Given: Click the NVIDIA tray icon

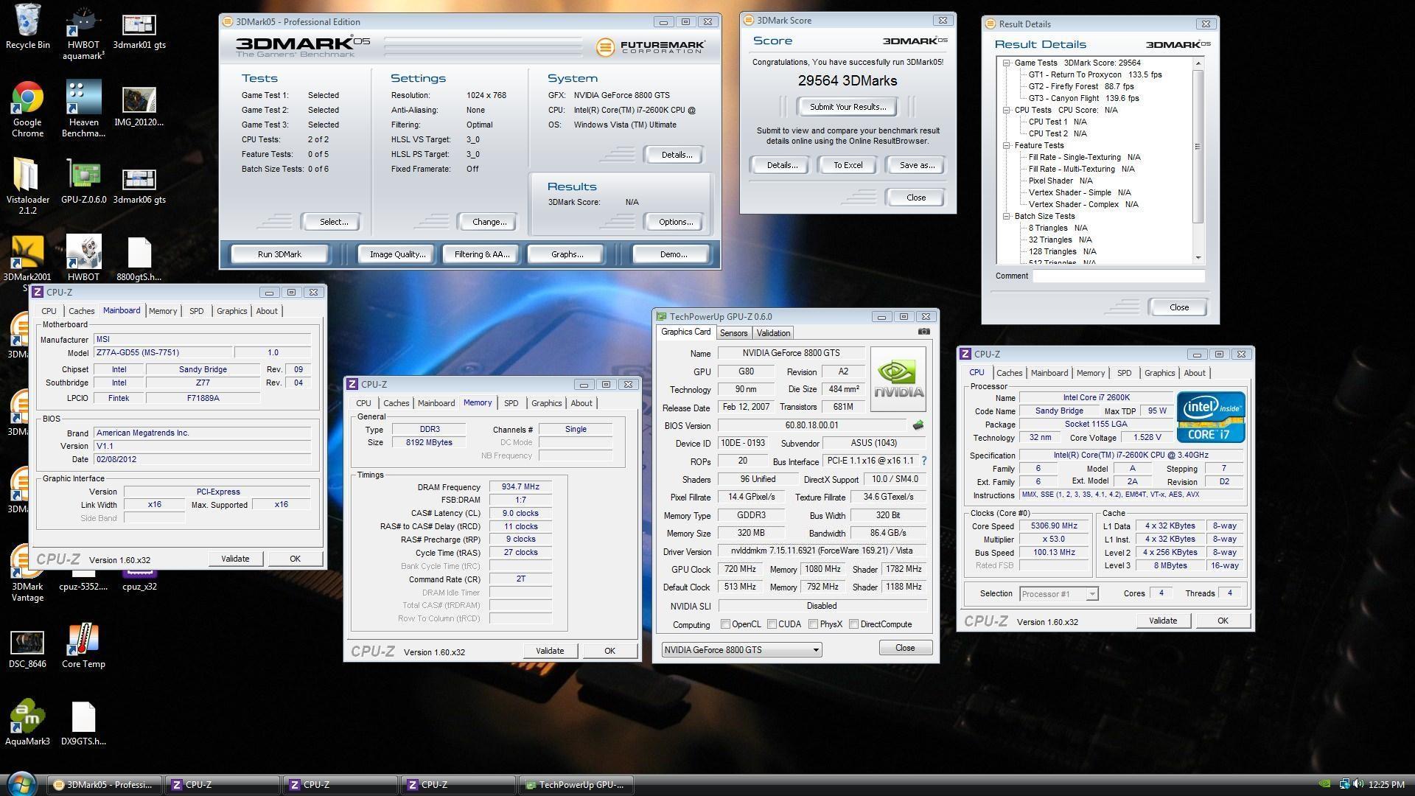Looking at the screenshot, I should coord(1324,785).
